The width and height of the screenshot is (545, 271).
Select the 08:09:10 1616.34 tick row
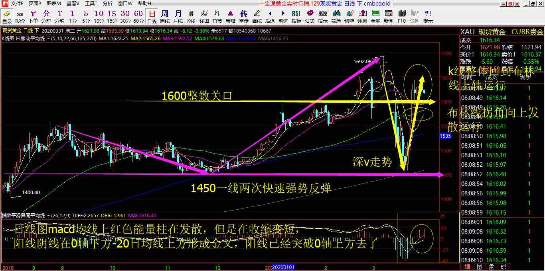click(x=502, y=260)
